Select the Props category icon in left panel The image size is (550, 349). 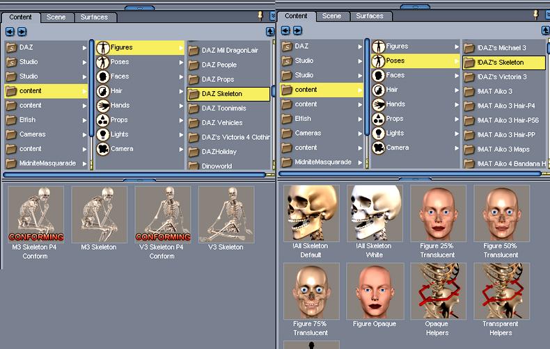[x=103, y=120]
